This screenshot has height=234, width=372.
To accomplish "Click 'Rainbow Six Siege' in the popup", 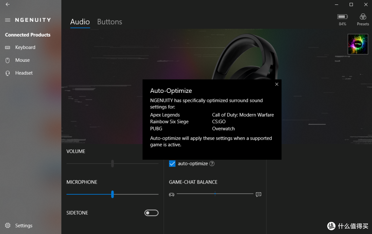I will [169, 121].
